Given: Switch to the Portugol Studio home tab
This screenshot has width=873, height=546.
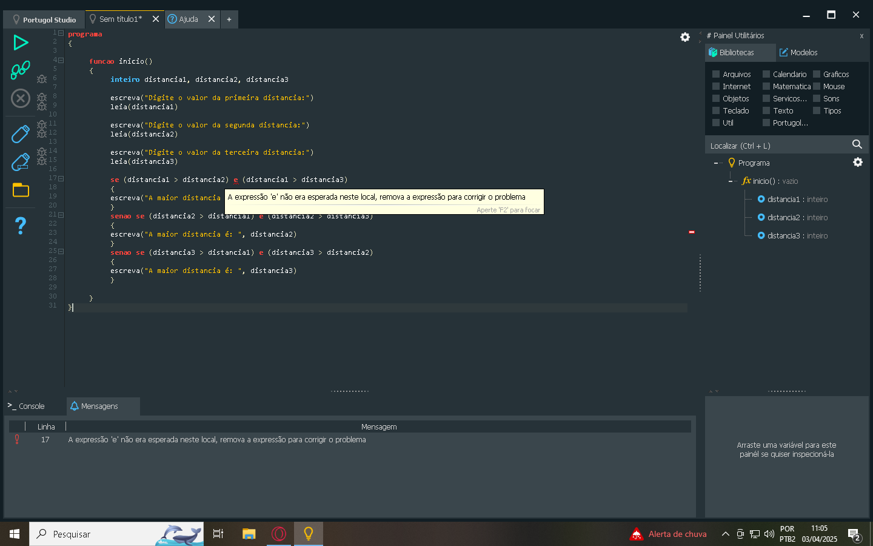Looking at the screenshot, I should [x=44, y=19].
